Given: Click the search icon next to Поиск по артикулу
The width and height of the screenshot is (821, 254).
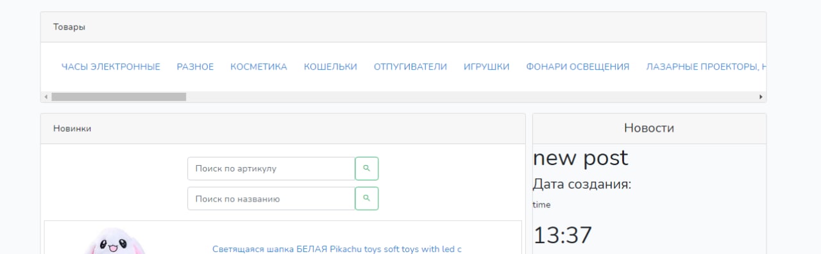Looking at the screenshot, I should 367,168.
